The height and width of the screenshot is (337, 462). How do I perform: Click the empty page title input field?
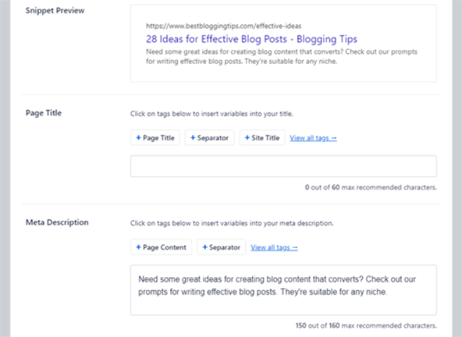[x=283, y=166]
